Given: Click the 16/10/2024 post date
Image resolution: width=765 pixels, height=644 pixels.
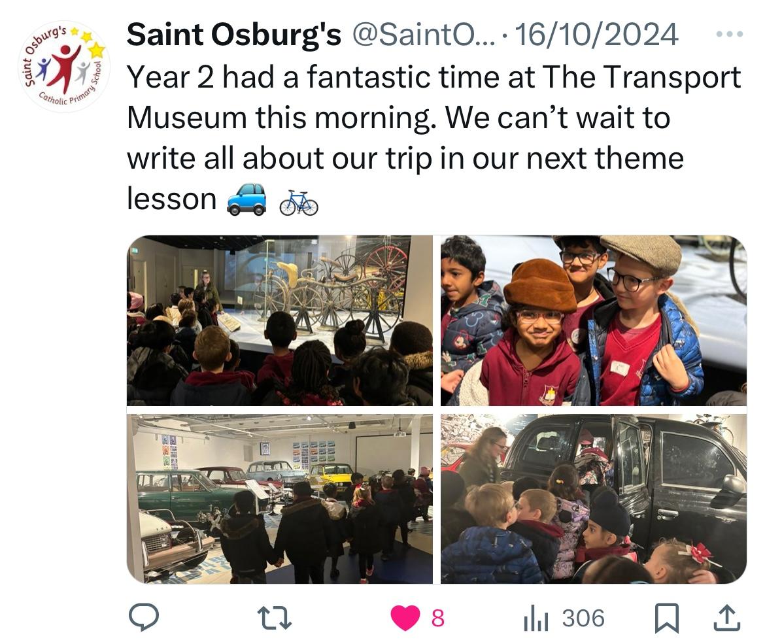Looking at the screenshot, I should (x=596, y=35).
